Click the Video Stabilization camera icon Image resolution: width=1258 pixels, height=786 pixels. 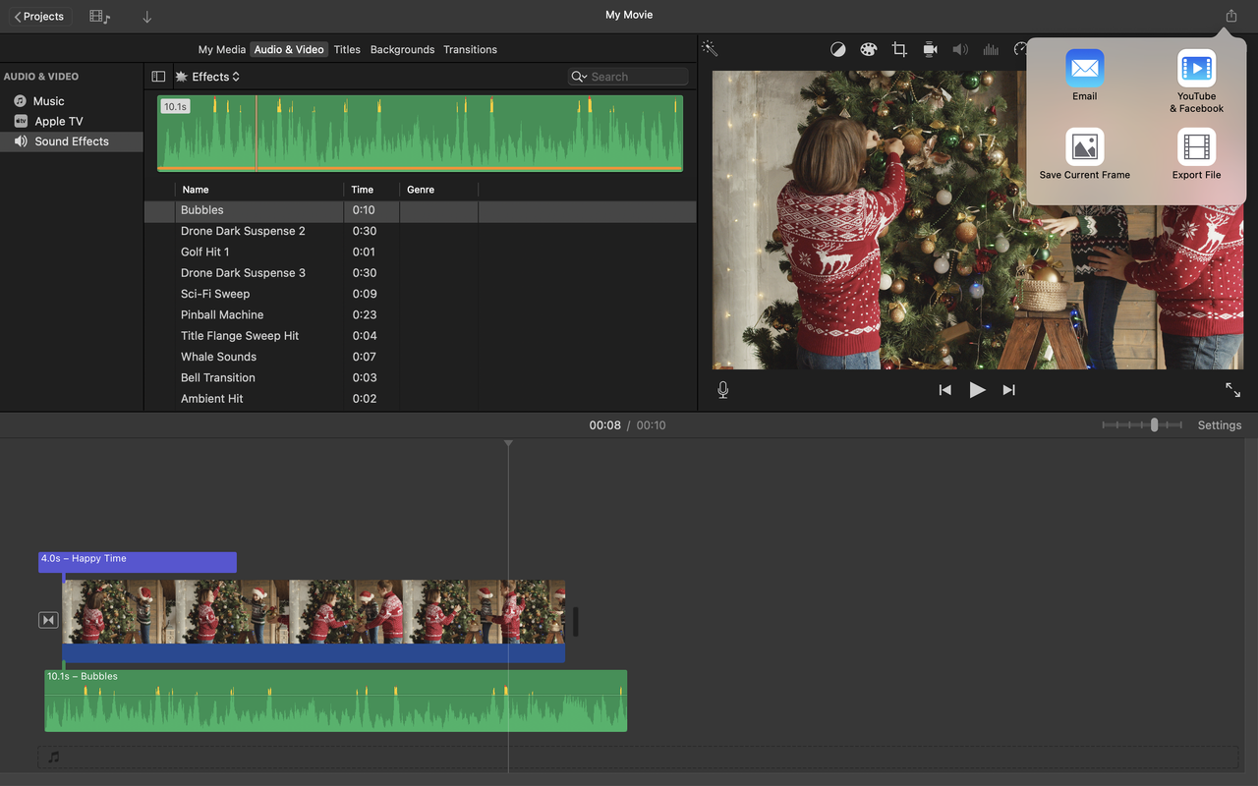tap(929, 48)
